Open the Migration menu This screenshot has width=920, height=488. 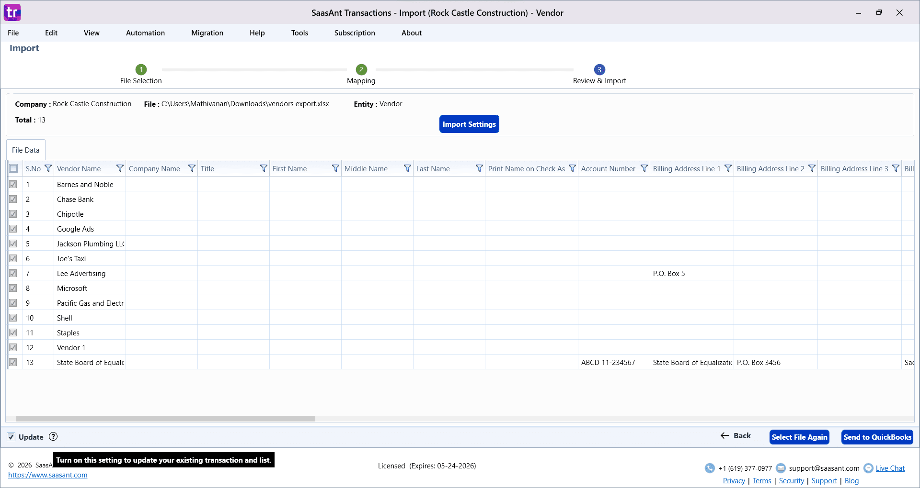207,33
